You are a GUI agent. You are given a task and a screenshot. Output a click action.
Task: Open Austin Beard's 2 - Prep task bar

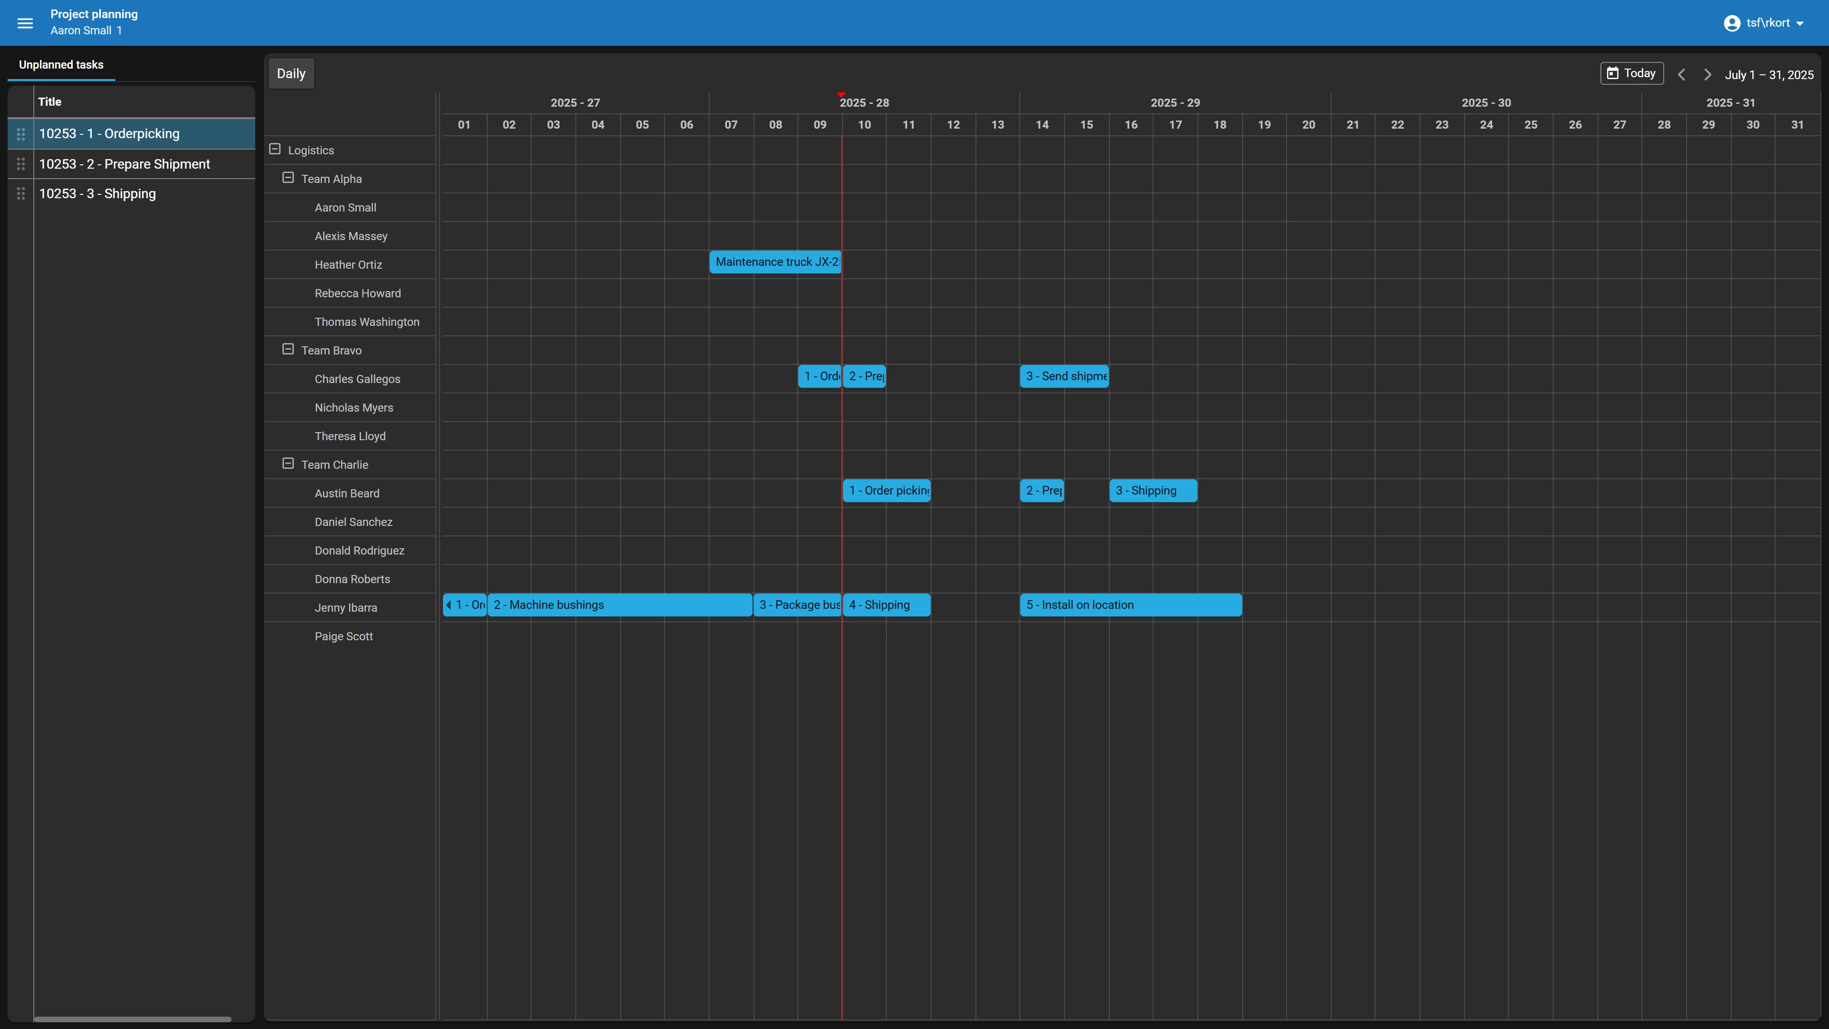pyautogui.click(x=1042, y=491)
